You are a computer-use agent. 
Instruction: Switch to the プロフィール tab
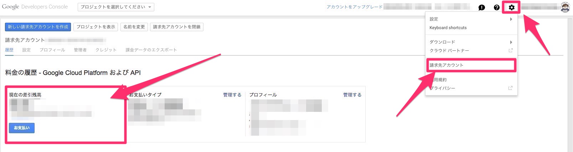52,50
